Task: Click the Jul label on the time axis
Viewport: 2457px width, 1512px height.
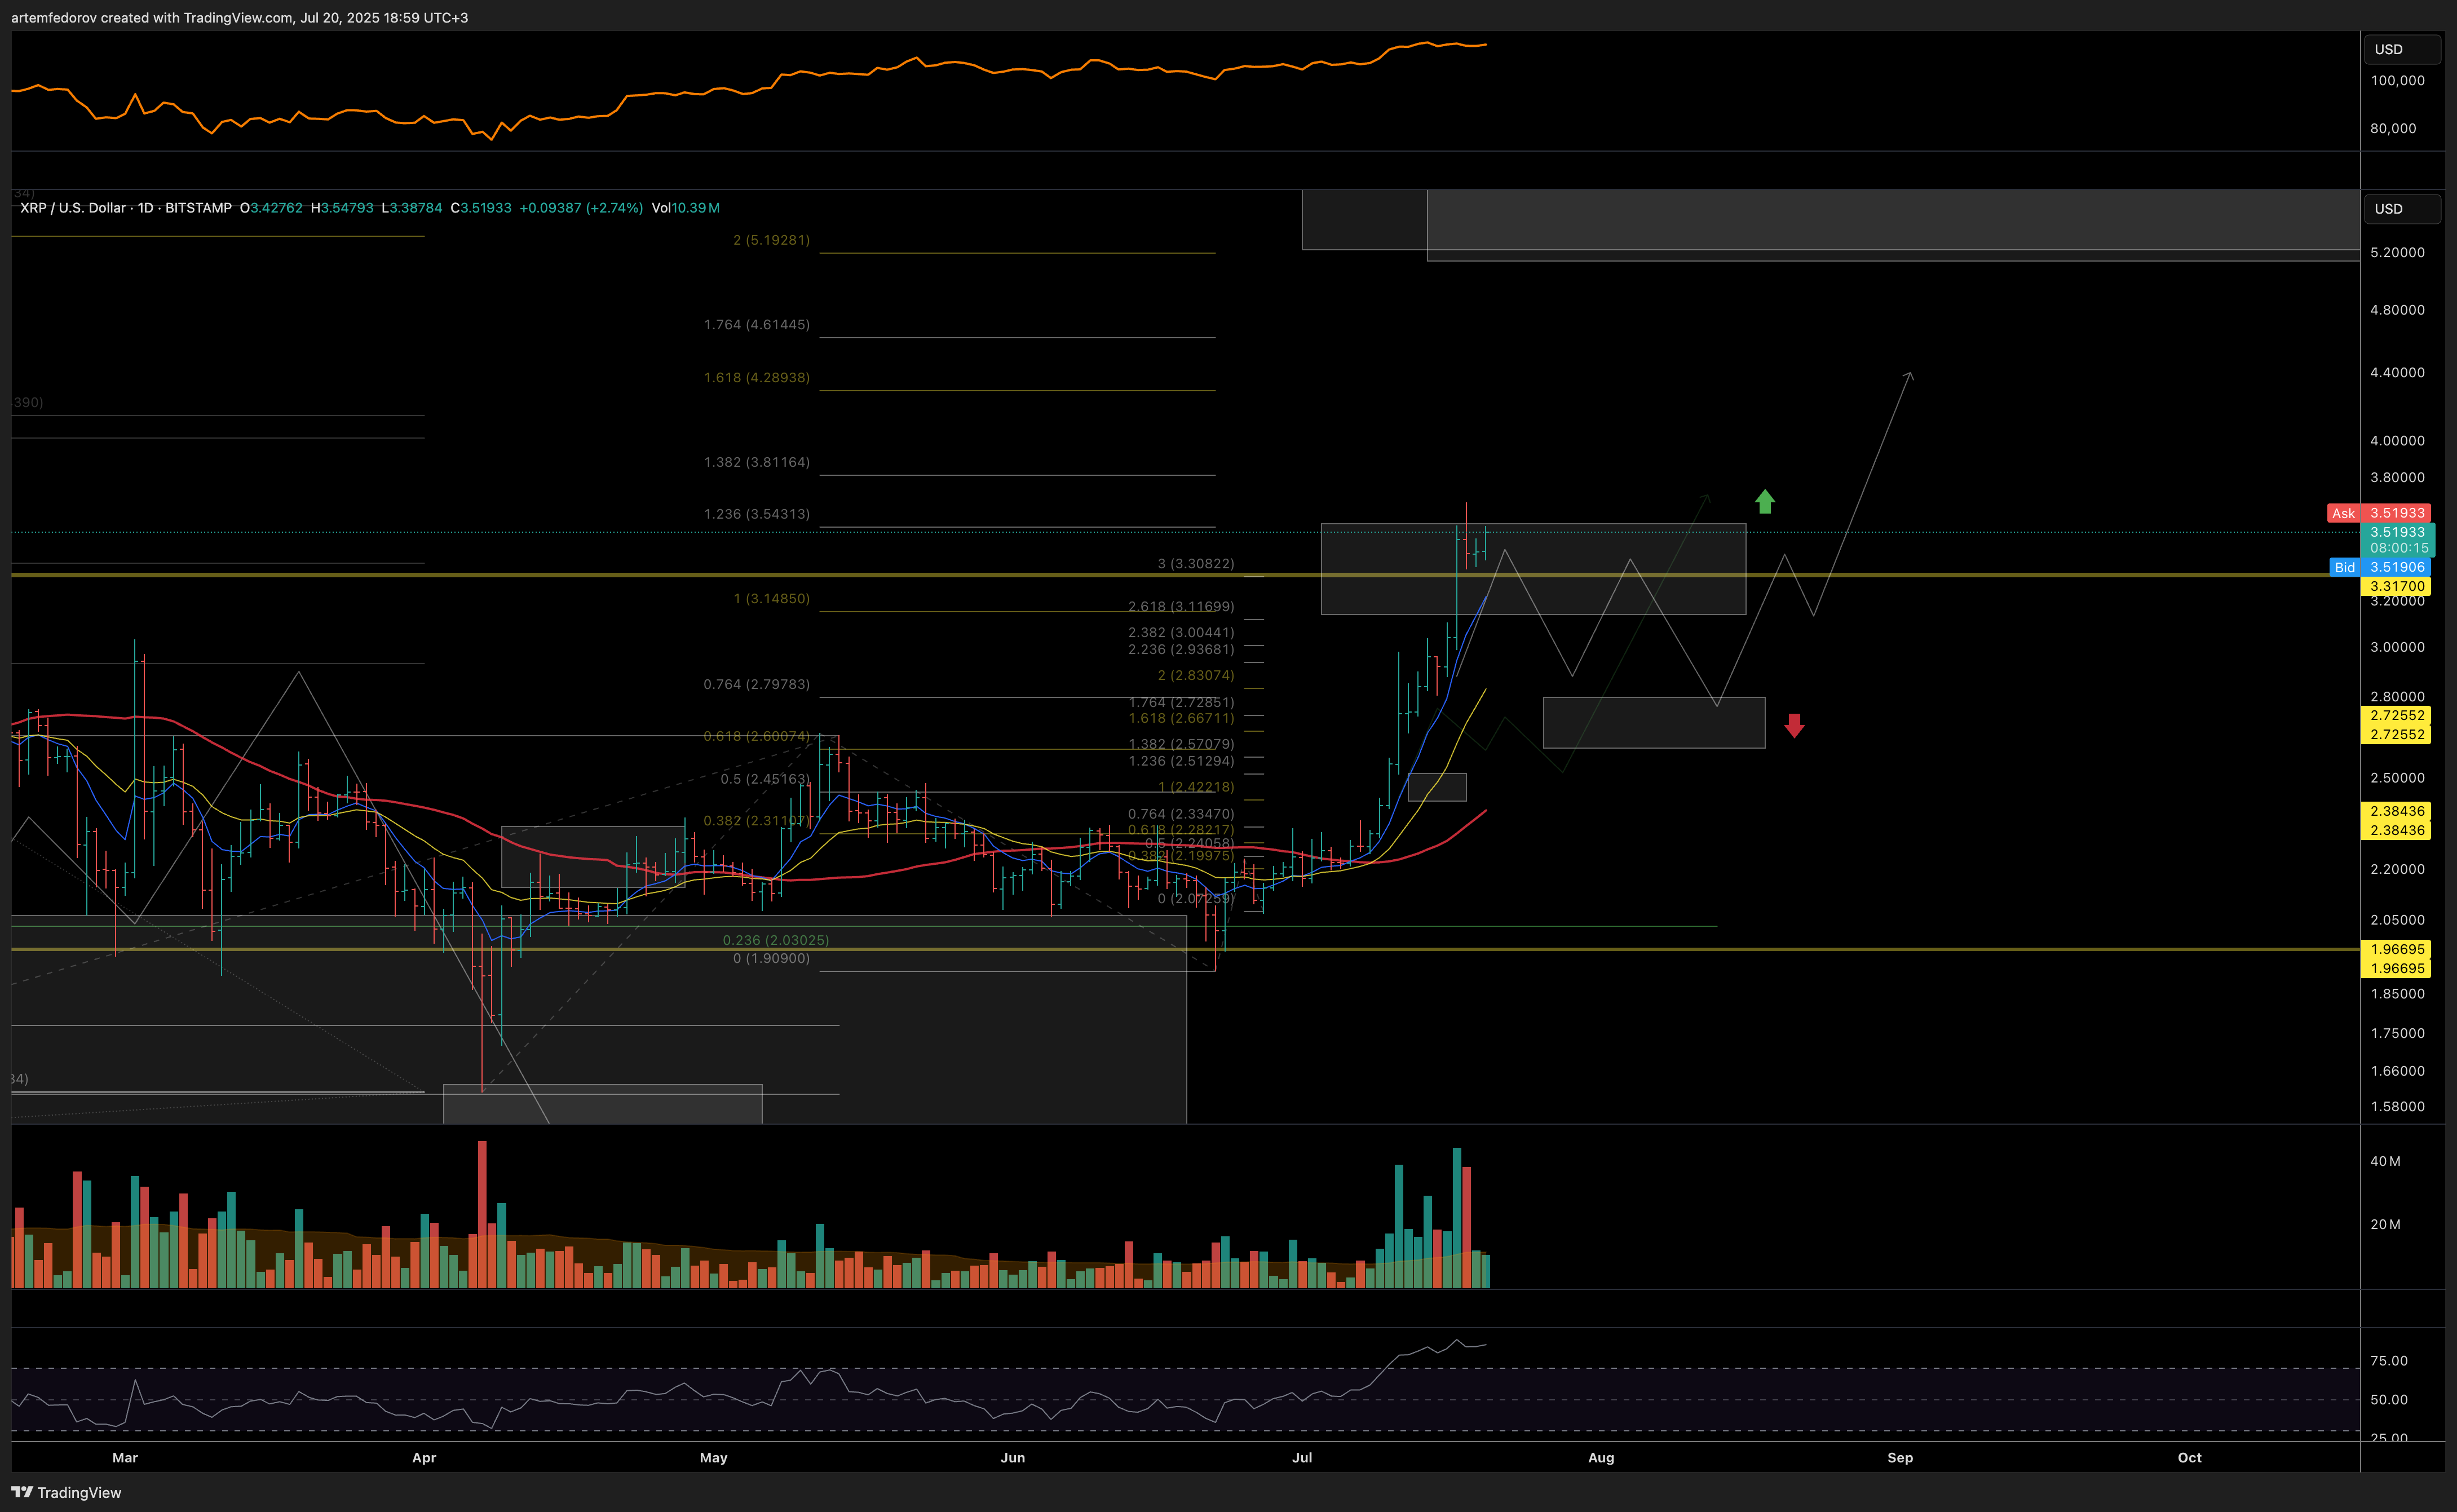Action: [x=1302, y=1458]
